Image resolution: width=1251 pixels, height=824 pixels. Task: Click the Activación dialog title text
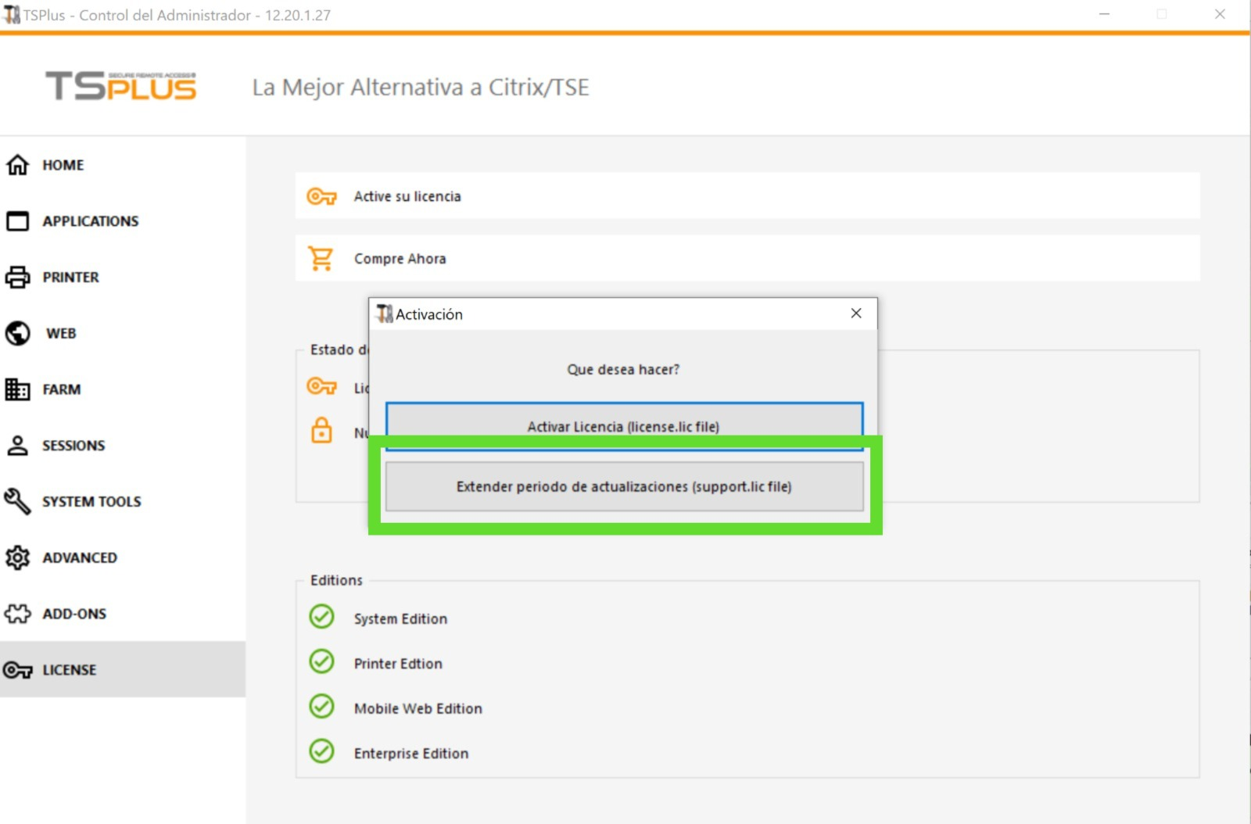[x=429, y=314]
